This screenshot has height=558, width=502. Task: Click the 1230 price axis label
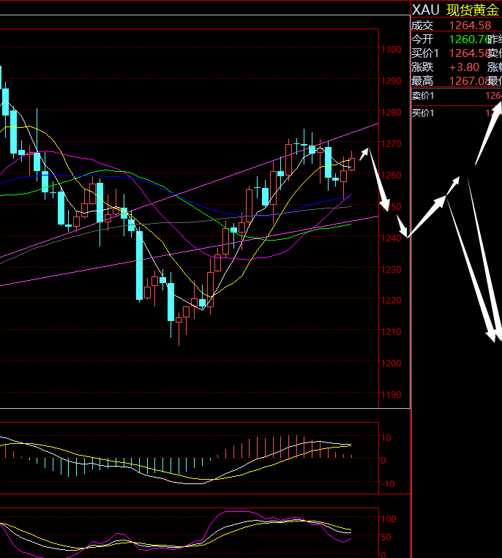pos(392,269)
